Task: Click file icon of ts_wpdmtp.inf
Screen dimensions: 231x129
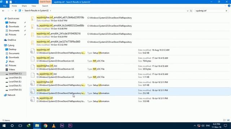Action: click(32, 100)
